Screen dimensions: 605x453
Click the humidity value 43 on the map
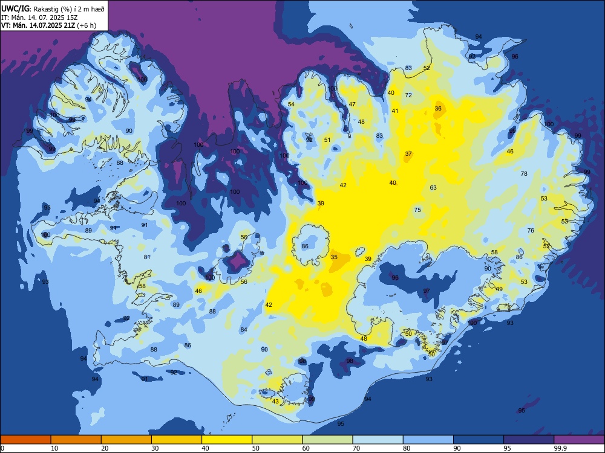pyautogui.click(x=275, y=402)
